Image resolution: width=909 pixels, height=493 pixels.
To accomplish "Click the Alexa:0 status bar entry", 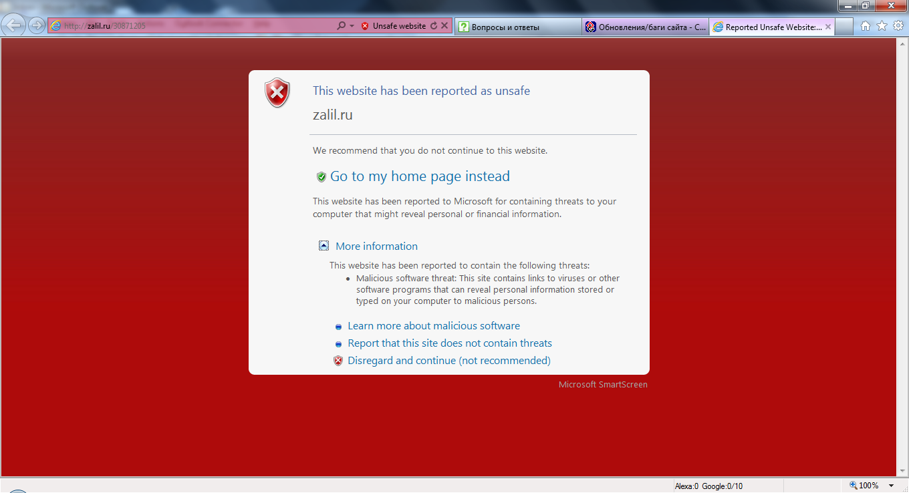I will 686,486.
